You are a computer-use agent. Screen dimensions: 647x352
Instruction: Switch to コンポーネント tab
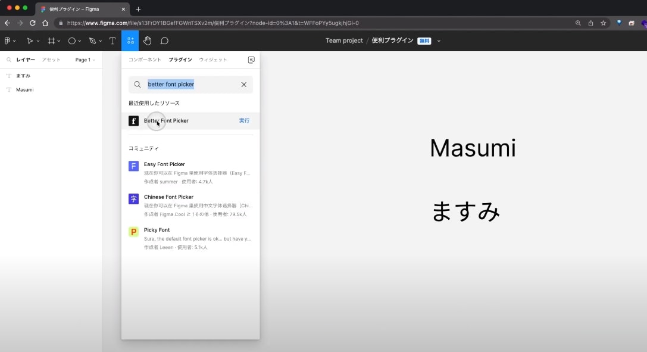[x=145, y=60]
